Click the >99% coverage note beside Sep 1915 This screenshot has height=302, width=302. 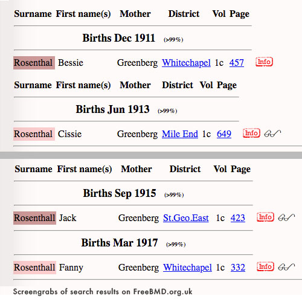[x=174, y=195]
